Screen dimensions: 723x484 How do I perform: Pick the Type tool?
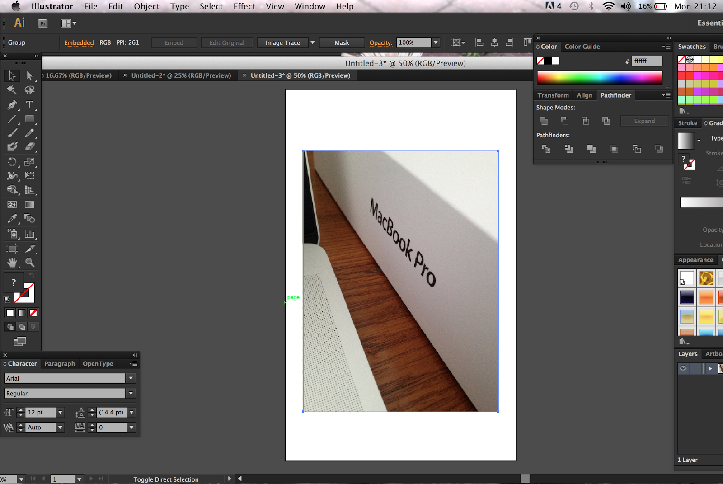pos(30,105)
